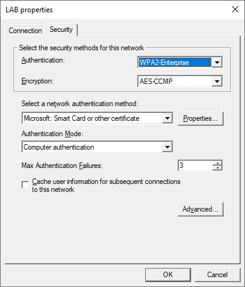
Task: Select the Security tab
Action: (61, 29)
